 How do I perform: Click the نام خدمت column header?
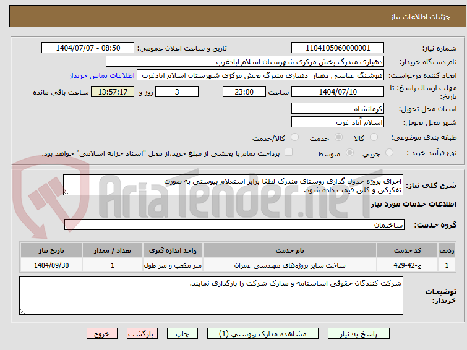(290, 250)
